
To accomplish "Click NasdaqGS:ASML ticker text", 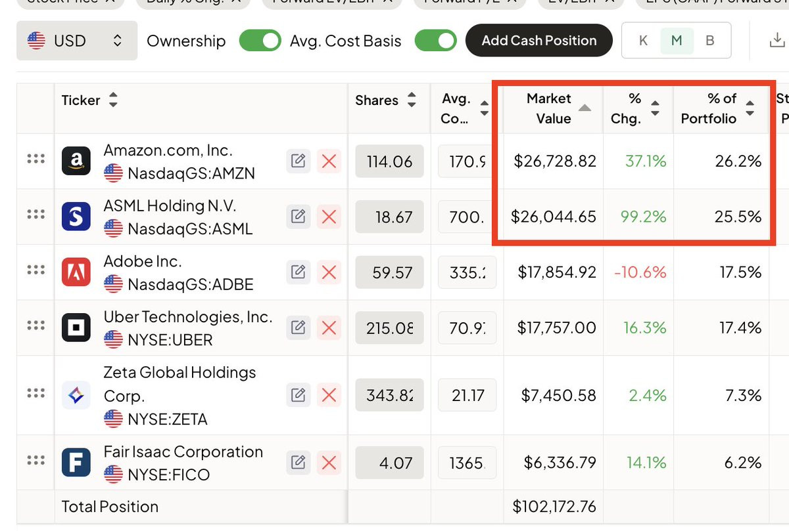I will (190, 229).
